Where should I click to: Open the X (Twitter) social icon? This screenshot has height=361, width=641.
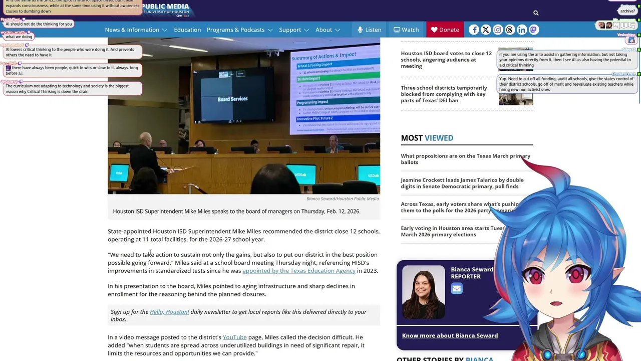[486, 30]
